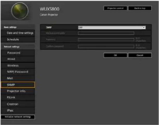Open the Schedule menu item

click(x=18, y=40)
